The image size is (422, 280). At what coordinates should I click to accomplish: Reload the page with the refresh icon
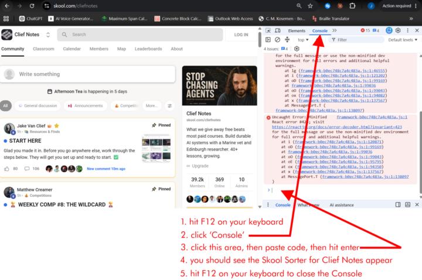[x=32, y=6]
